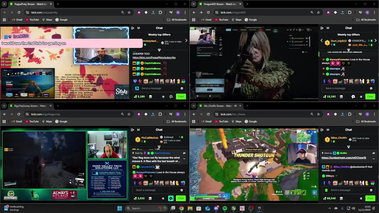The image size is (379, 213).
Task: Send message with Chat button in PoppaPinky
Action: [x=181, y=96]
